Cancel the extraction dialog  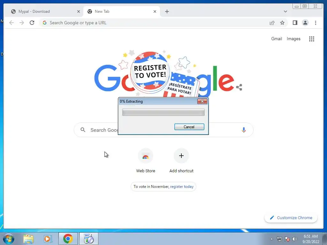[x=189, y=127]
